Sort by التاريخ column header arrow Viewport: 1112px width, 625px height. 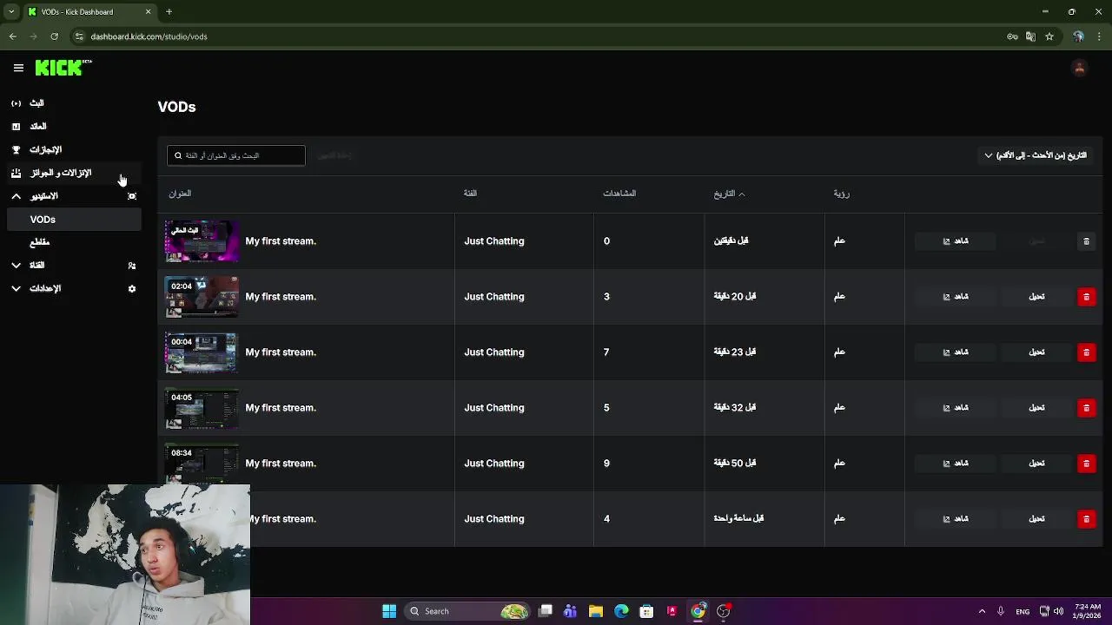[741, 194]
